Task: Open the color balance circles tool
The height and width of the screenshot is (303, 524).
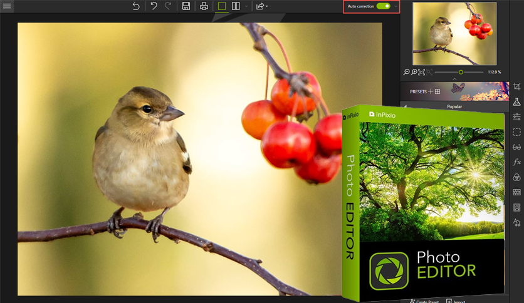Action: click(x=516, y=177)
